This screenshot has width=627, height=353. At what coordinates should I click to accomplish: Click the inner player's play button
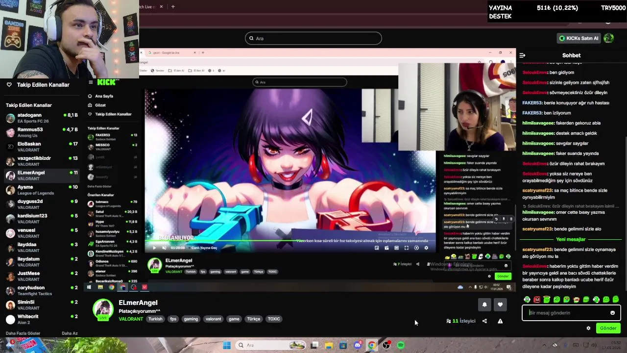tap(154, 248)
